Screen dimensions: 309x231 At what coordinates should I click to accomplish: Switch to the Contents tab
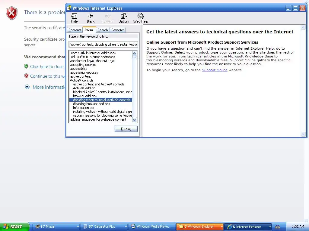click(75, 30)
